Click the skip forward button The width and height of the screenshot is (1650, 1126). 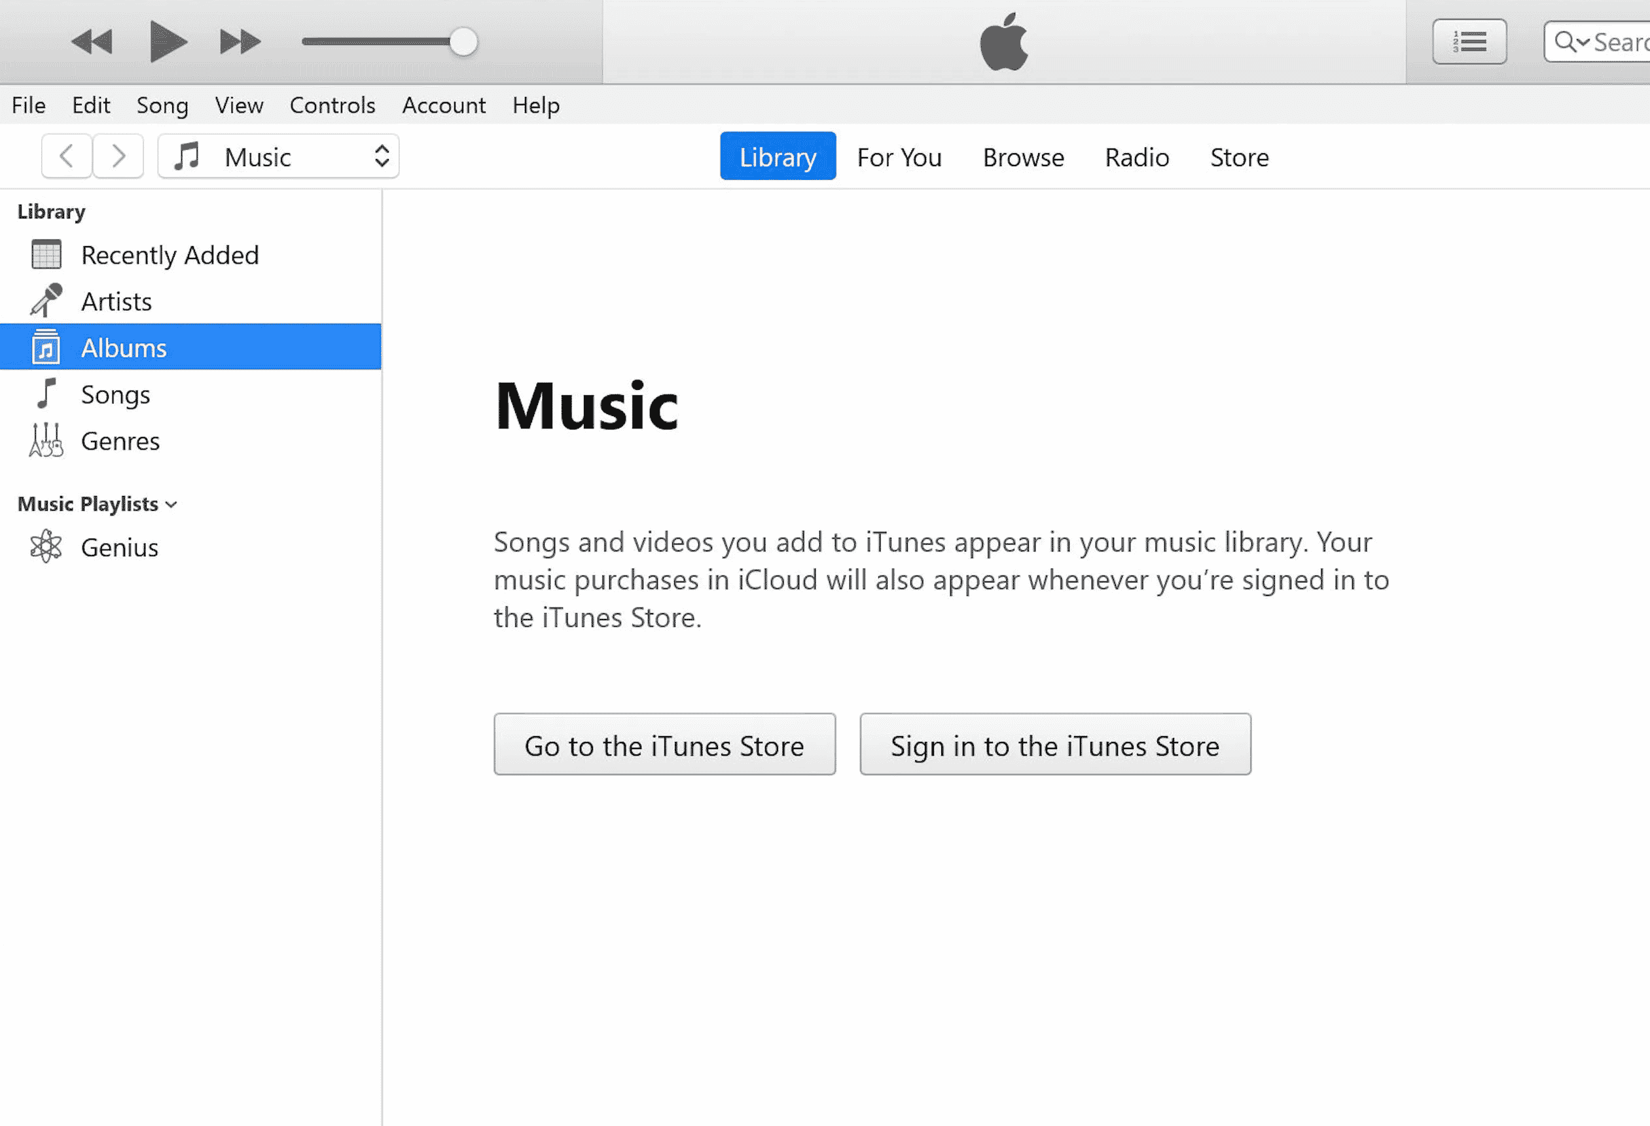[240, 41]
